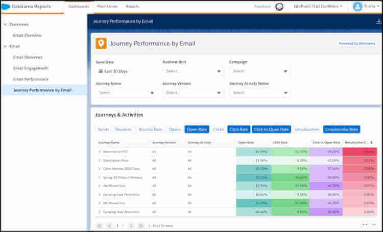
Task: Click the Feedback link
Action: pyautogui.click(x=262, y=7)
